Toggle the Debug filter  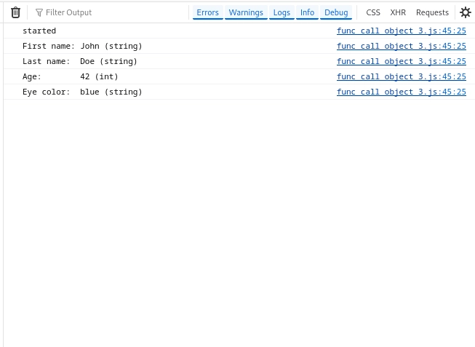pos(336,12)
